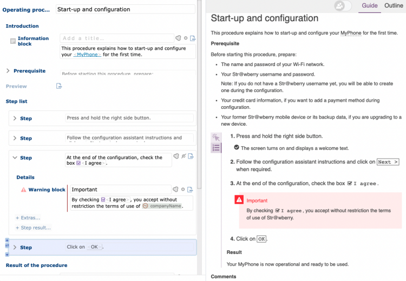
Task: Click the OK button reference in the last step field
Action: coord(94,247)
